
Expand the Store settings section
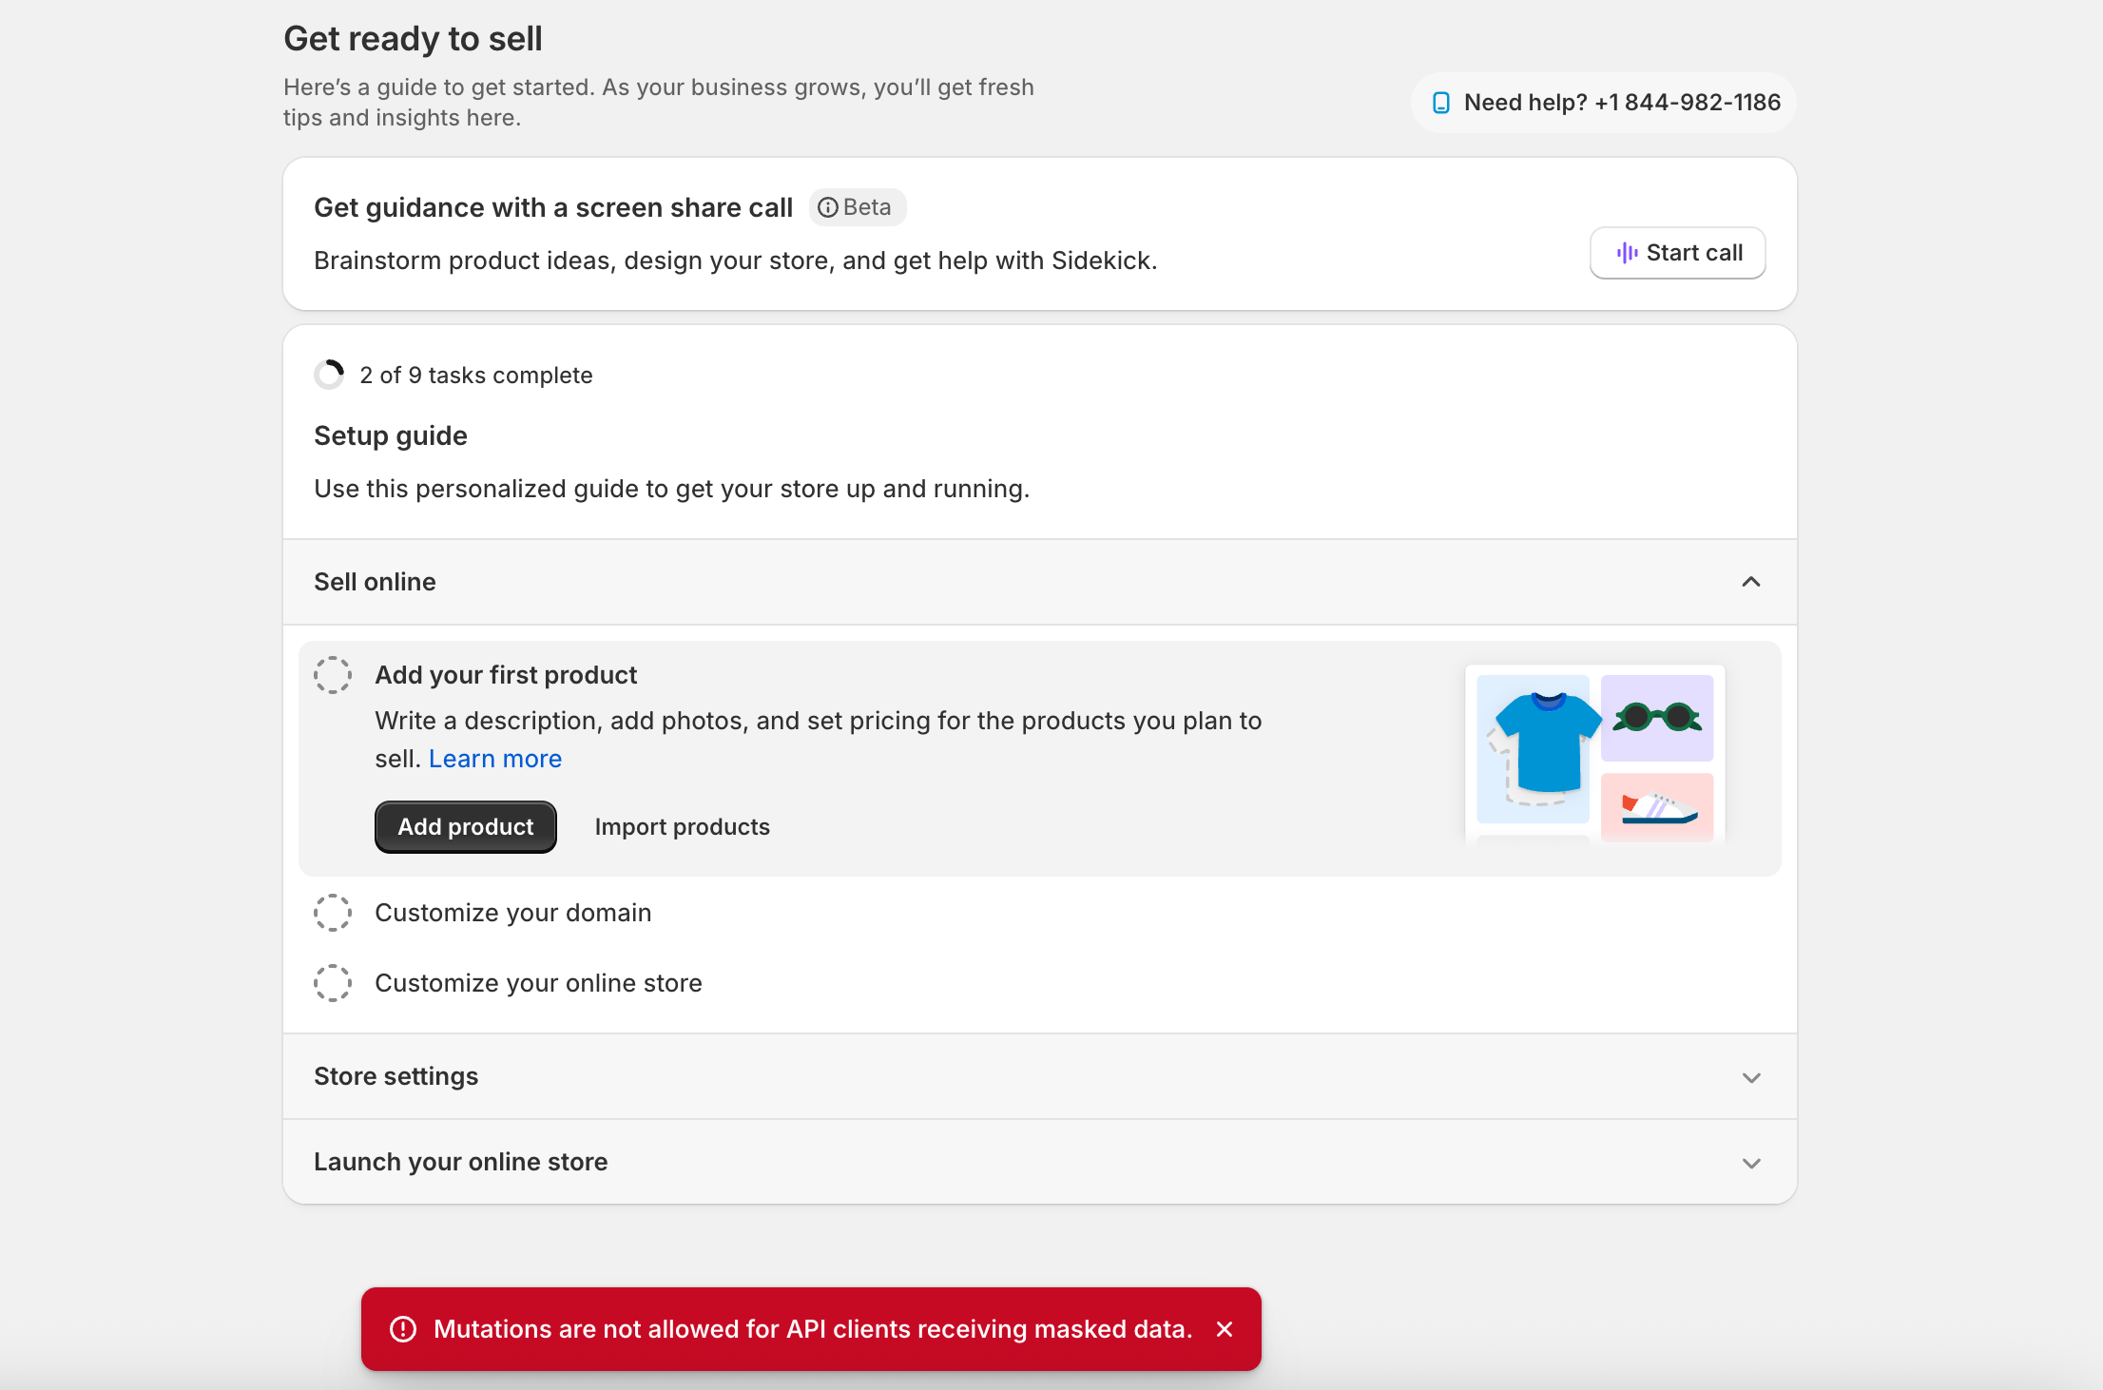tap(1751, 1077)
